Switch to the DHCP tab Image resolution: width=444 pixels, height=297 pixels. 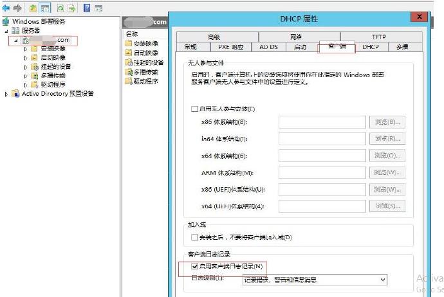point(371,47)
